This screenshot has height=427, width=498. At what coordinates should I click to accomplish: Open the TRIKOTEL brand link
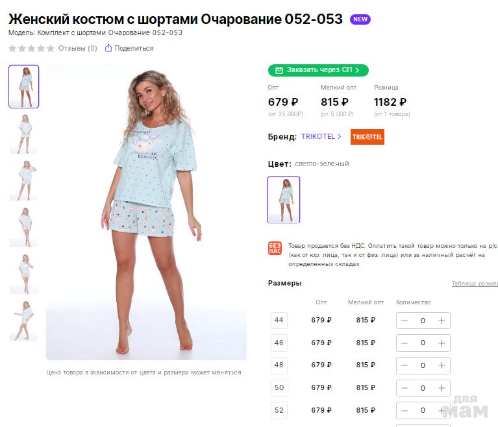[x=321, y=137]
